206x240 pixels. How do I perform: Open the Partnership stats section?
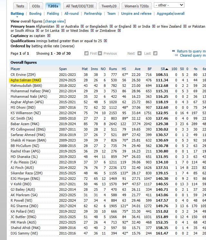(93, 14)
